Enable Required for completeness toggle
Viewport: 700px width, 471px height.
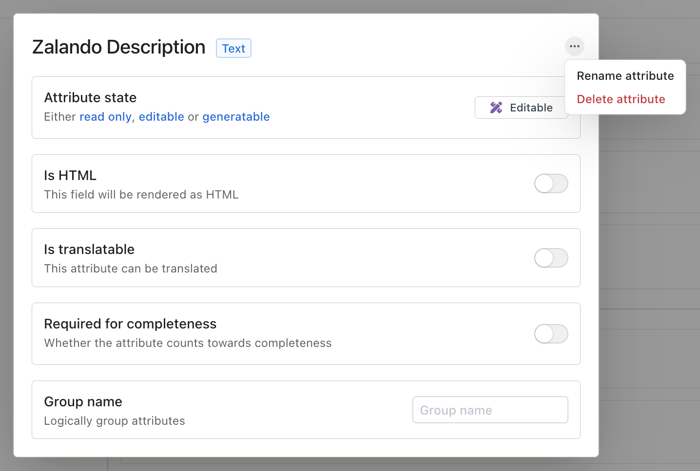pyautogui.click(x=551, y=334)
